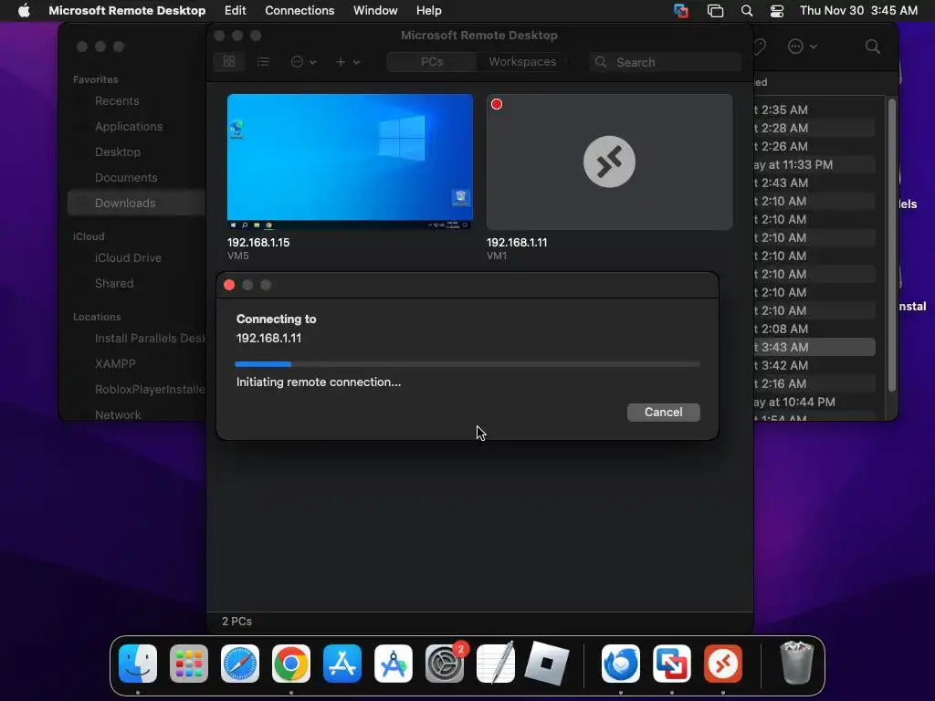The image size is (935, 701).
Task: Select Documents in Finder sidebar
Action: 126,178
